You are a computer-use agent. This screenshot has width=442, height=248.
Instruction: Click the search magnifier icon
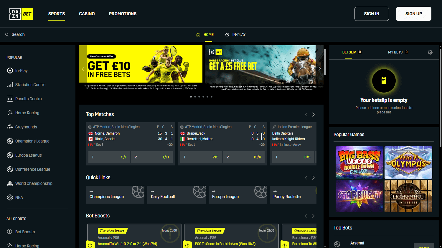tap(7, 35)
